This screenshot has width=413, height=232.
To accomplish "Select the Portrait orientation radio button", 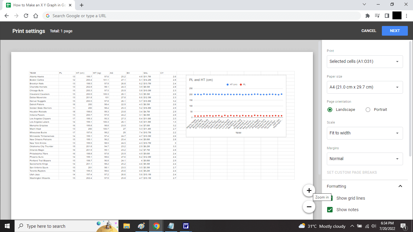I will point(368,110).
